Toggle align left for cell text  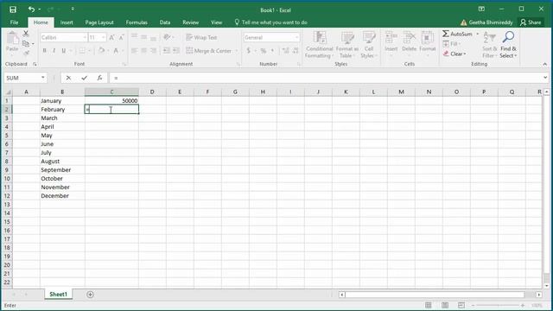pyautogui.click(x=134, y=51)
